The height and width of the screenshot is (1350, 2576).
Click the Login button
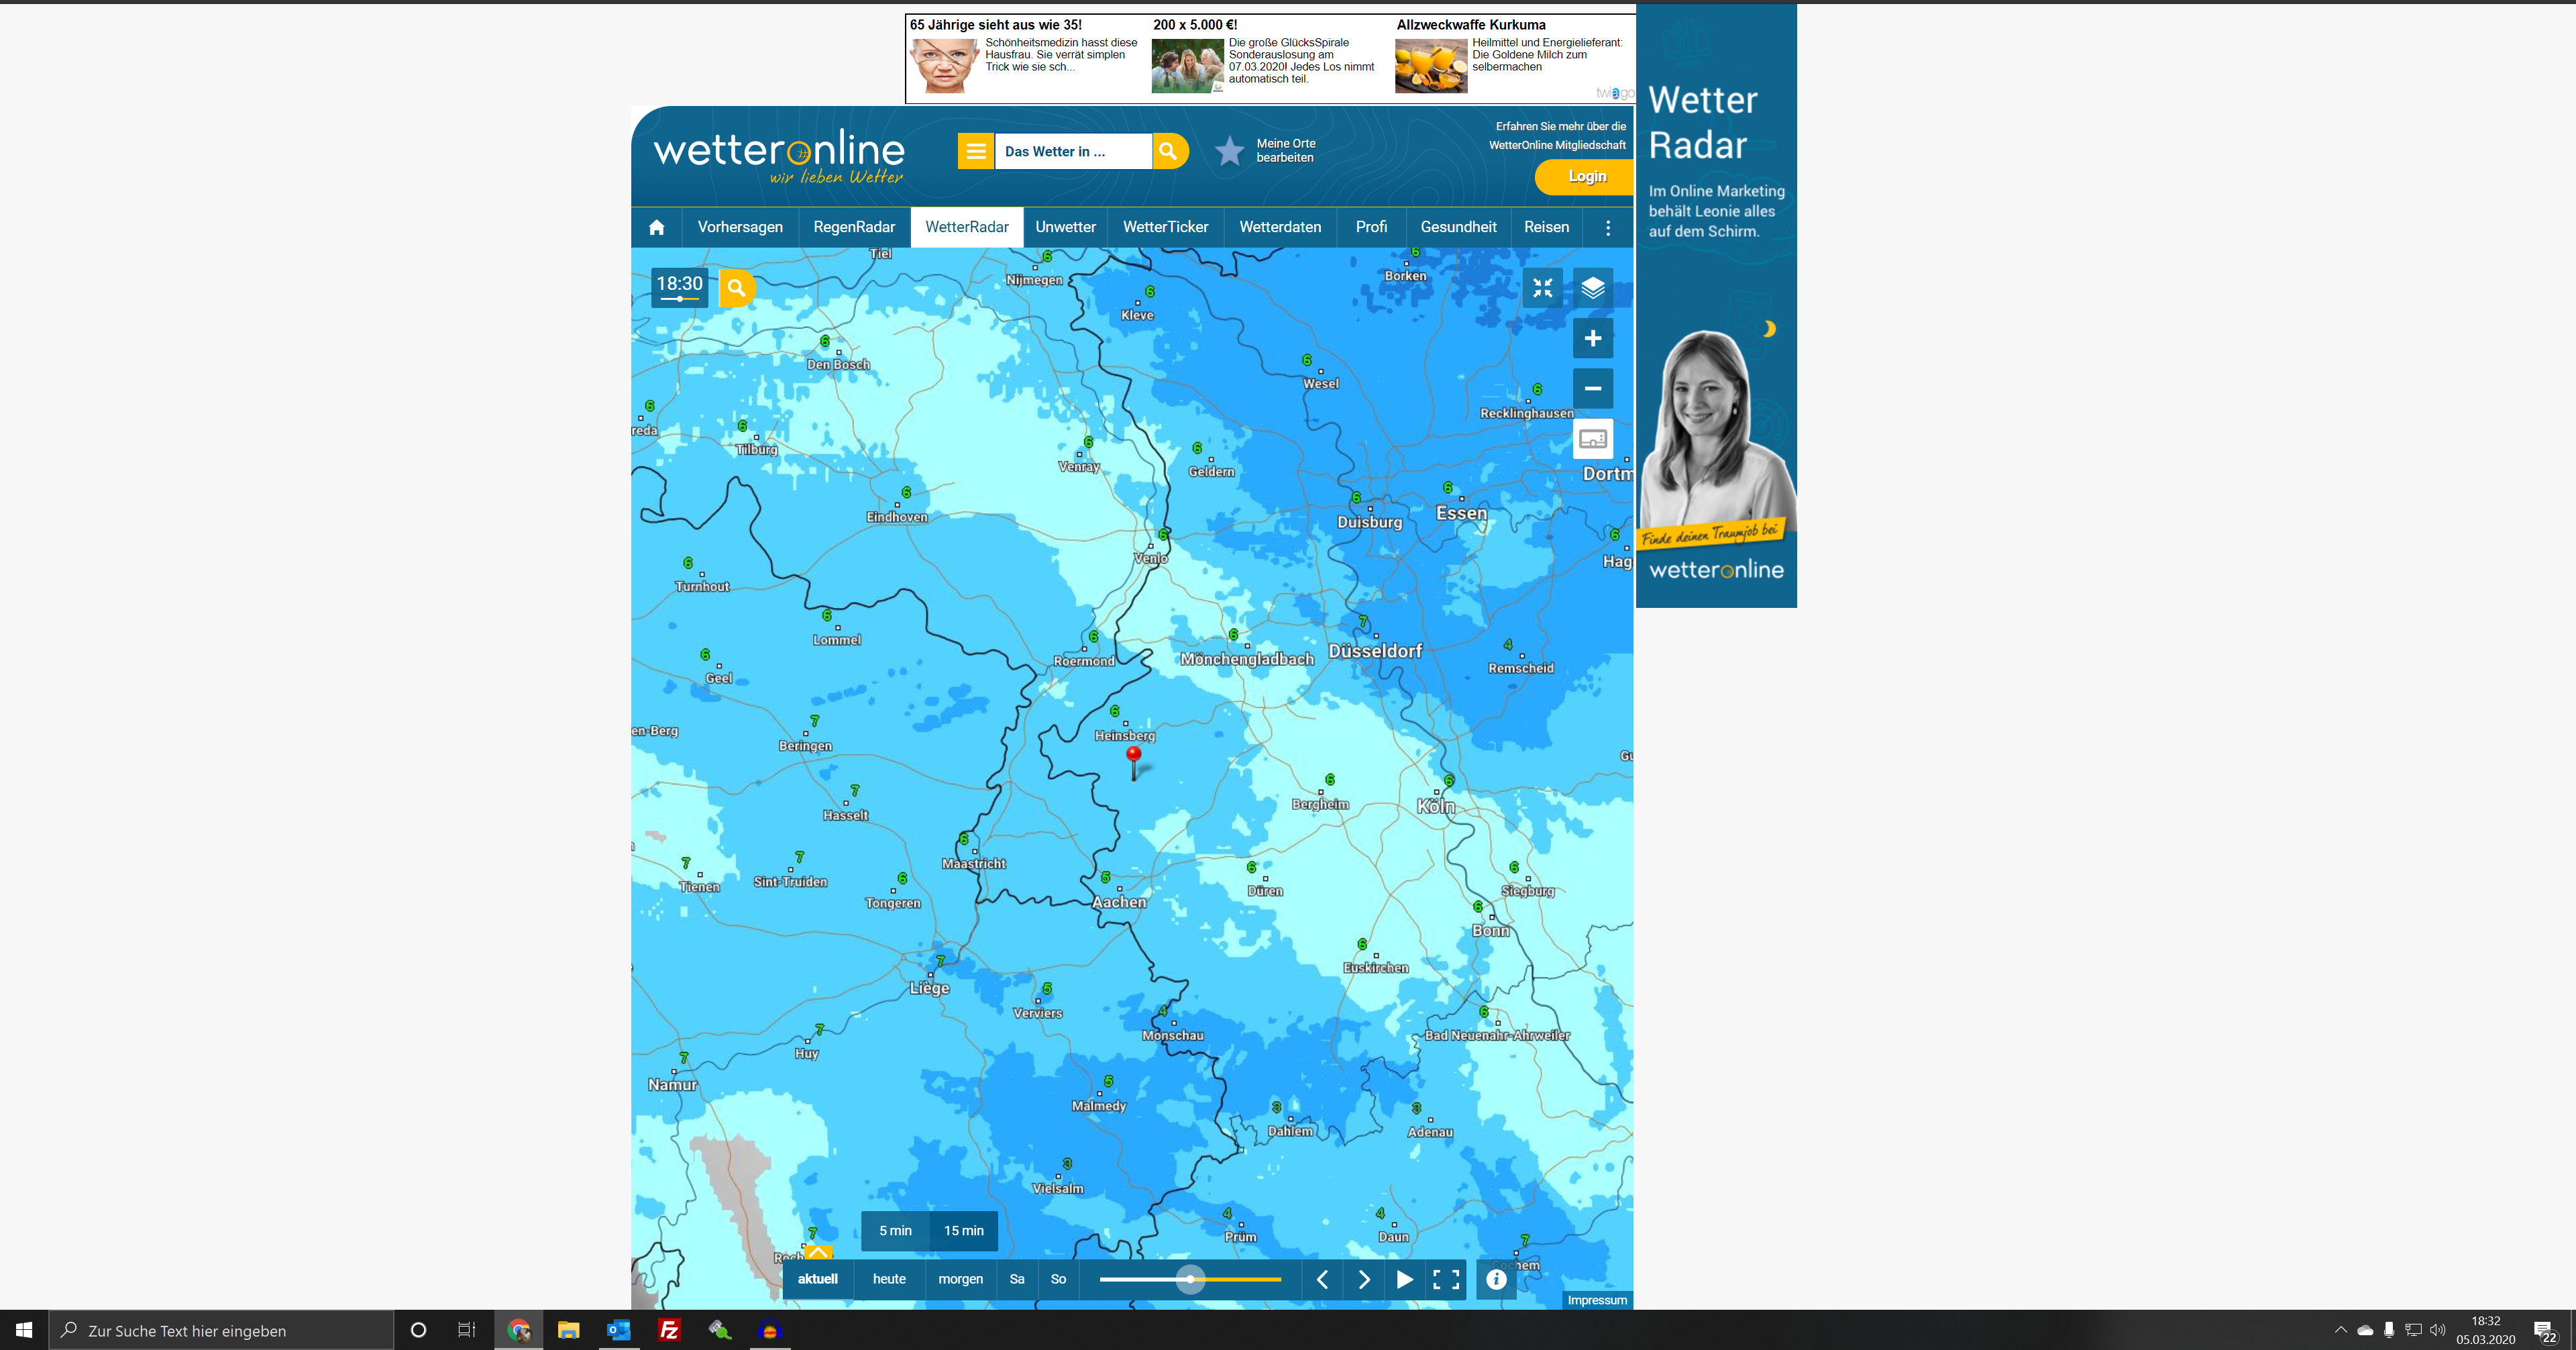point(1586,176)
